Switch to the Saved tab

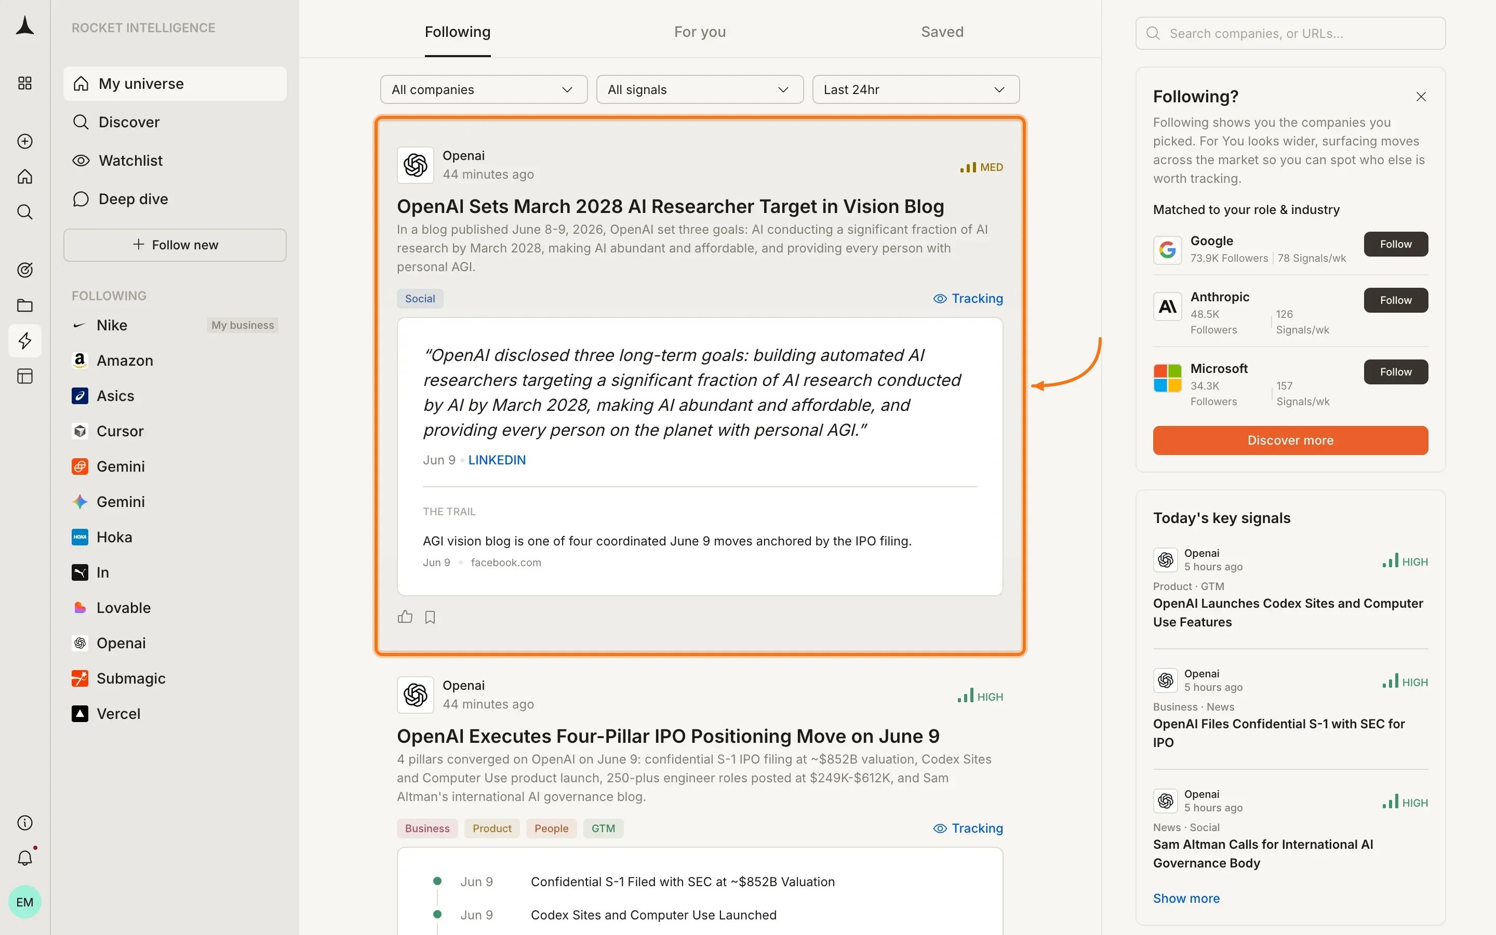(942, 32)
